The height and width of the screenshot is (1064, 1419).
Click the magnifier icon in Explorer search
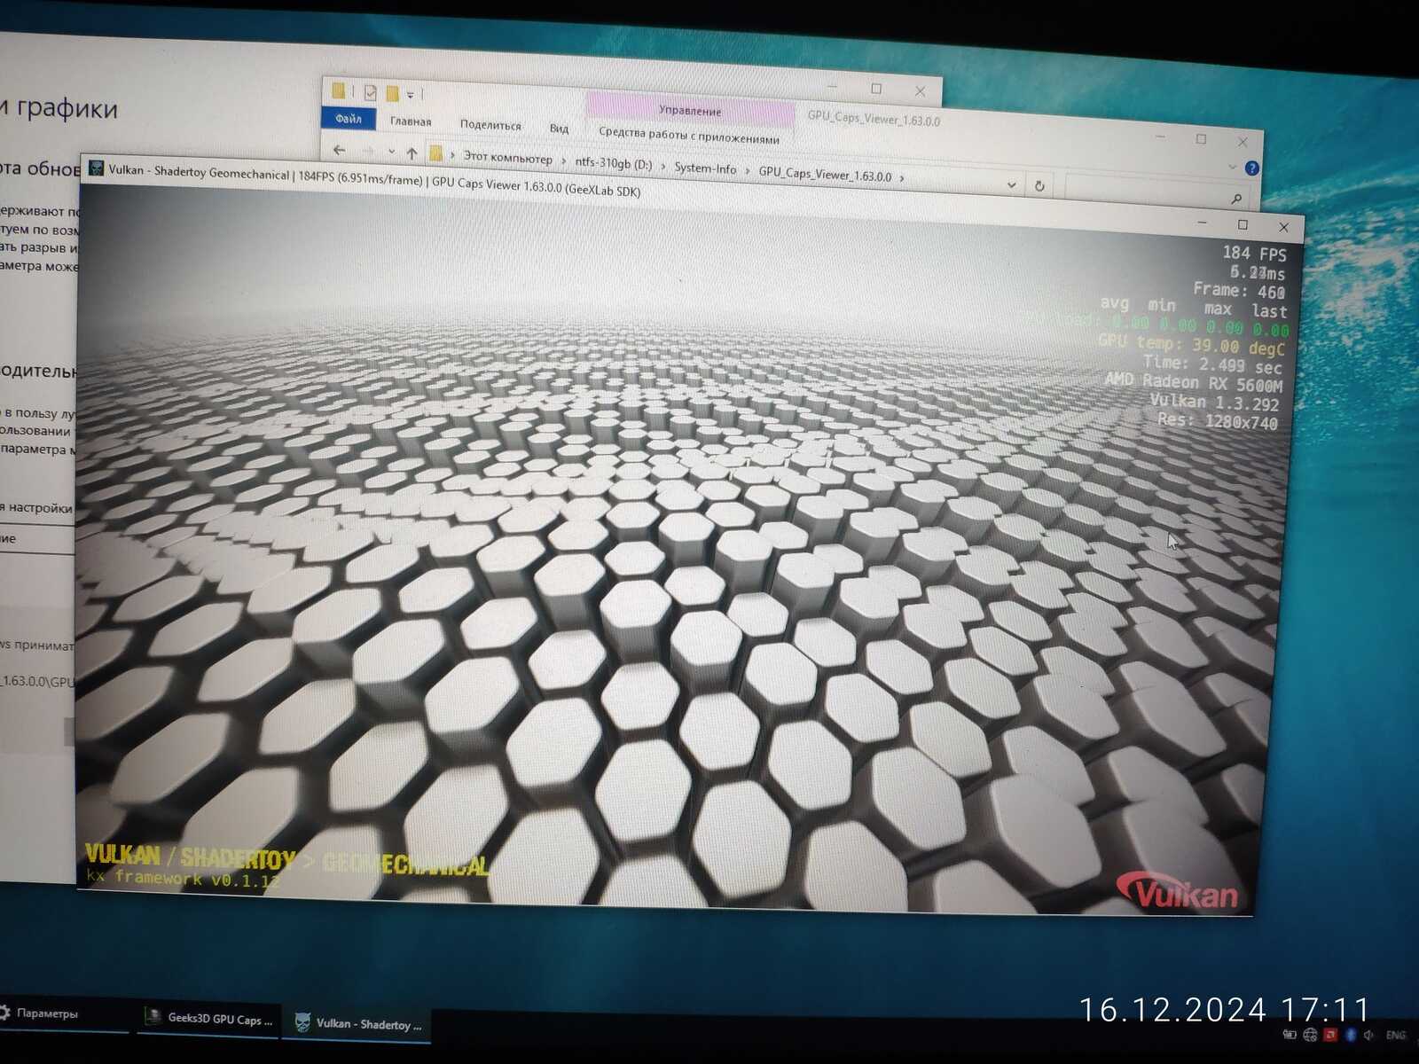(1235, 198)
